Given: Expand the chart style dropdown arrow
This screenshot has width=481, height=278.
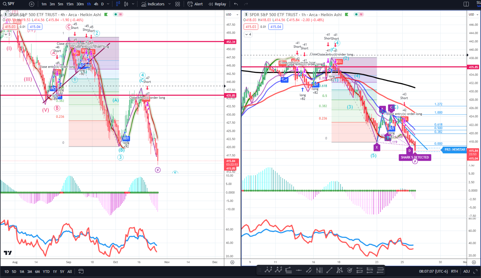Looking at the screenshot, I should point(133,4).
